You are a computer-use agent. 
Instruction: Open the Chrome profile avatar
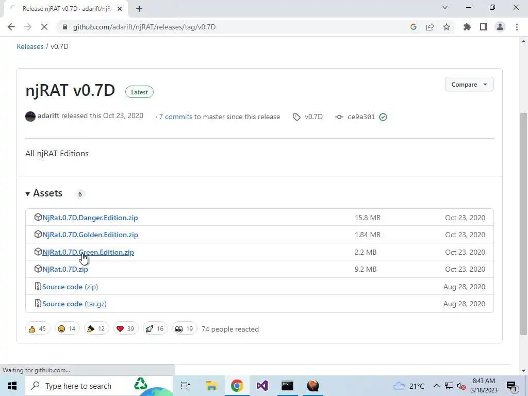(500, 27)
